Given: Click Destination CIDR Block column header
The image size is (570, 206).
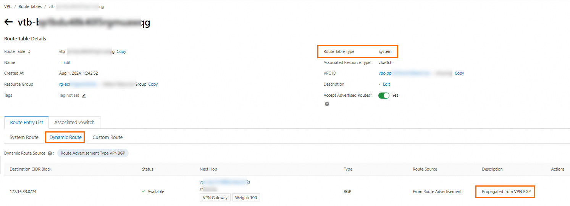Looking at the screenshot, I should click(31, 169).
